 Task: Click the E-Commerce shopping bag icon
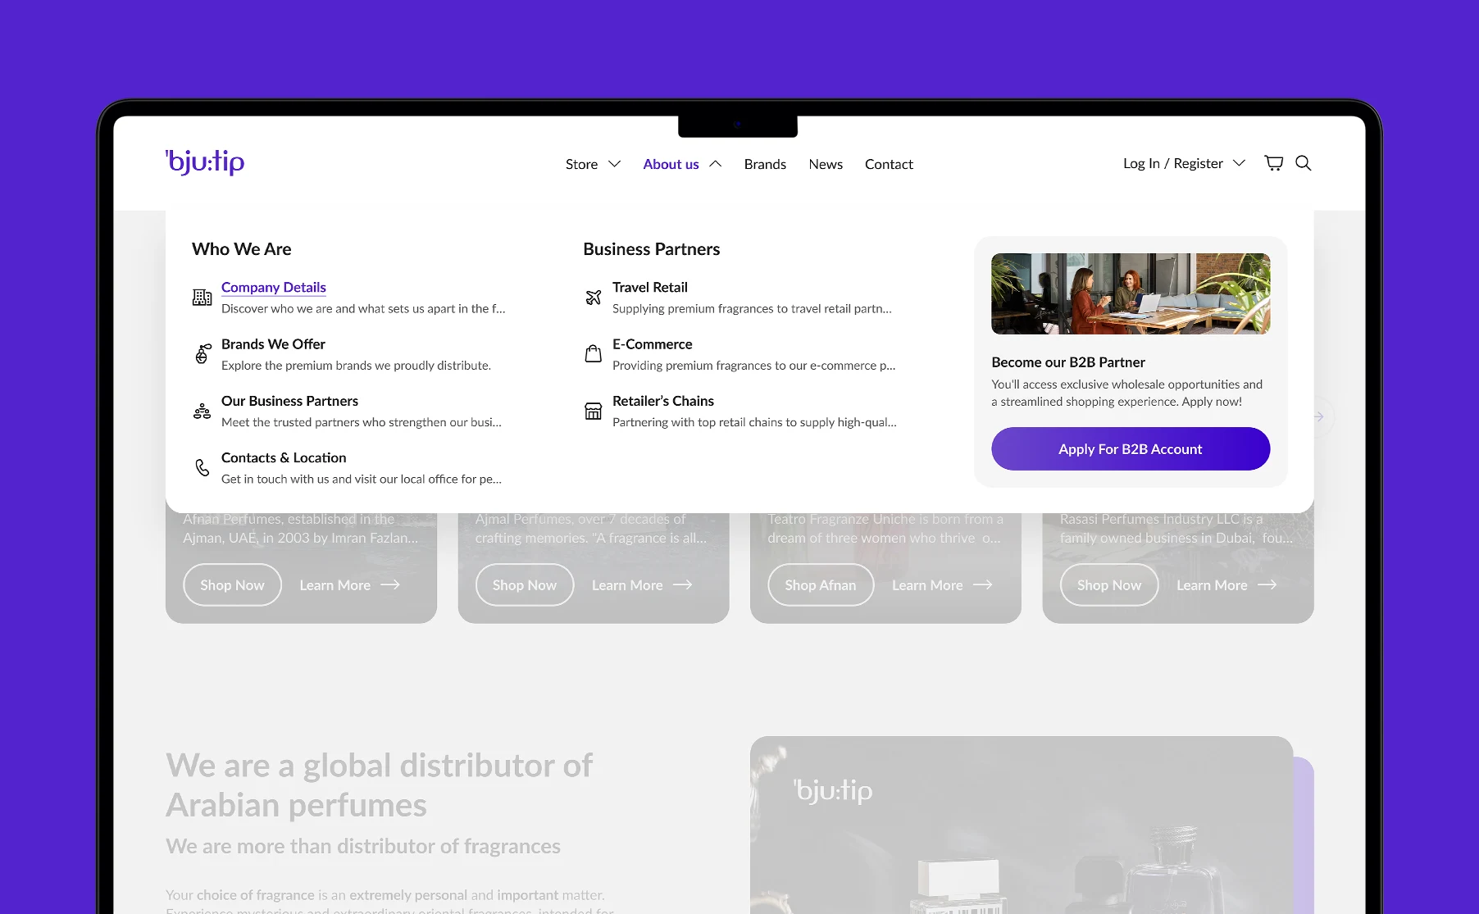593,354
